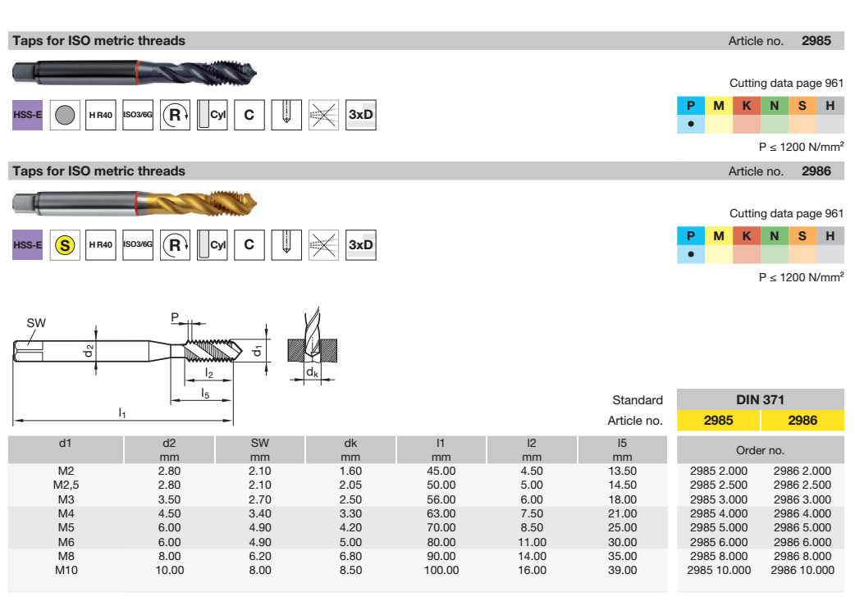This screenshot has width=855, height=615.
Task: Select the Cyl shank icon for article 2986
Action: tap(213, 245)
